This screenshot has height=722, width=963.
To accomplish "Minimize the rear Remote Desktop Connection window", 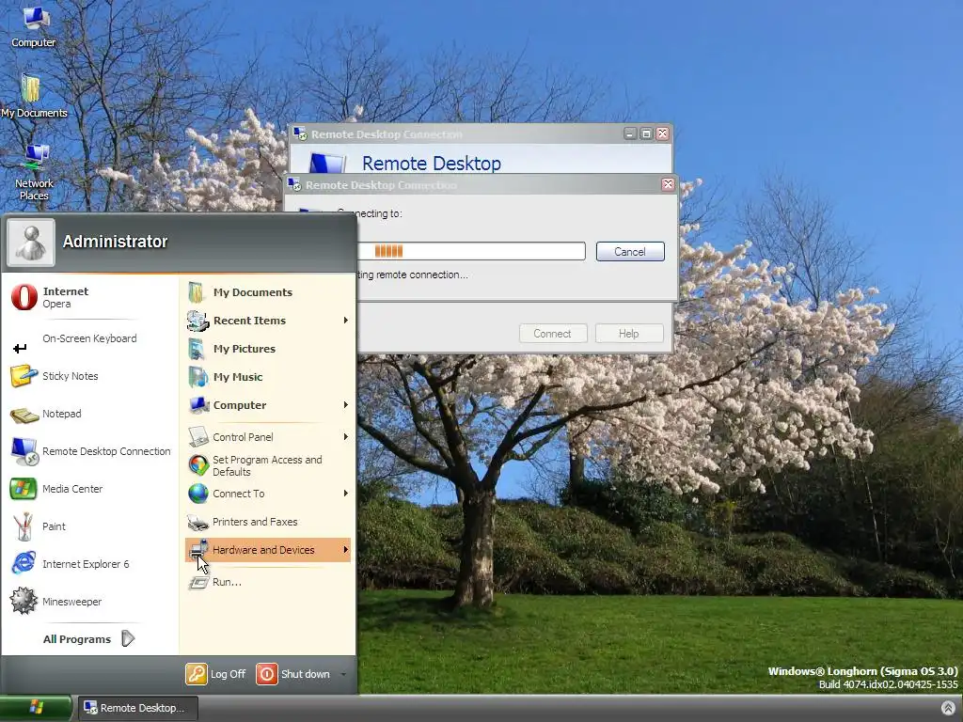I will (x=630, y=133).
